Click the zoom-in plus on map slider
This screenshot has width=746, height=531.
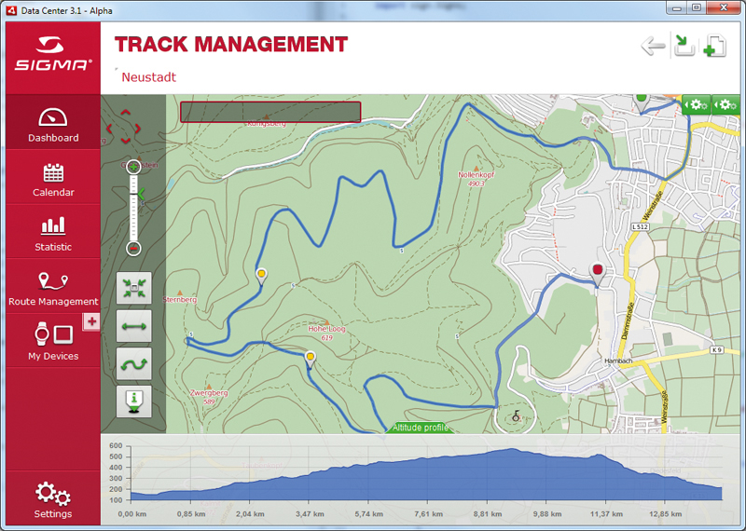point(133,168)
